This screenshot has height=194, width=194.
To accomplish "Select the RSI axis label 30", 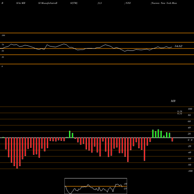I will [x=3, y=57].
